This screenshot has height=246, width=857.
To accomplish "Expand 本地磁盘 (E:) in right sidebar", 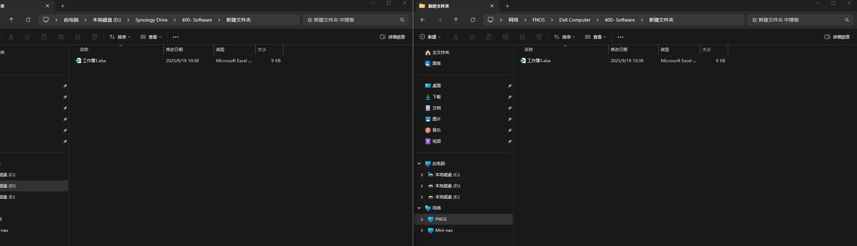I will point(422,197).
